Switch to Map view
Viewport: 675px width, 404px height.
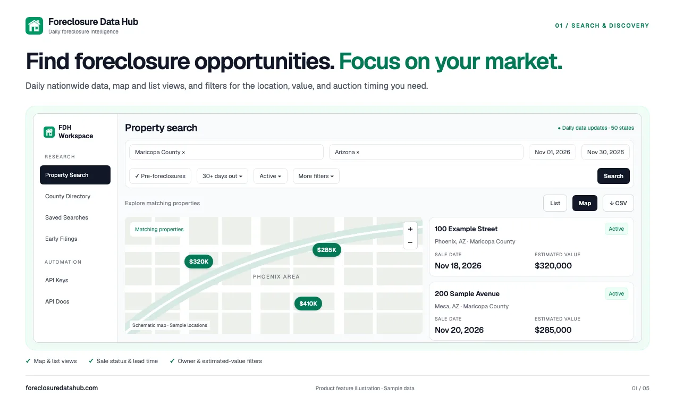click(585, 203)
